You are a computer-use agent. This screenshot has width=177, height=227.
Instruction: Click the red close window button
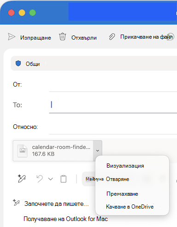click(12, 13)
